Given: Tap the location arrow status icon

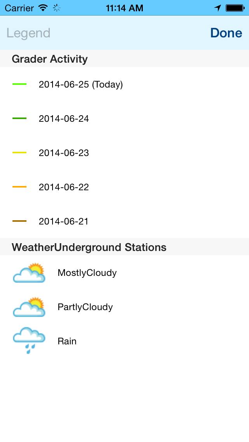Looking at the screenshot, I should point(217,8).
